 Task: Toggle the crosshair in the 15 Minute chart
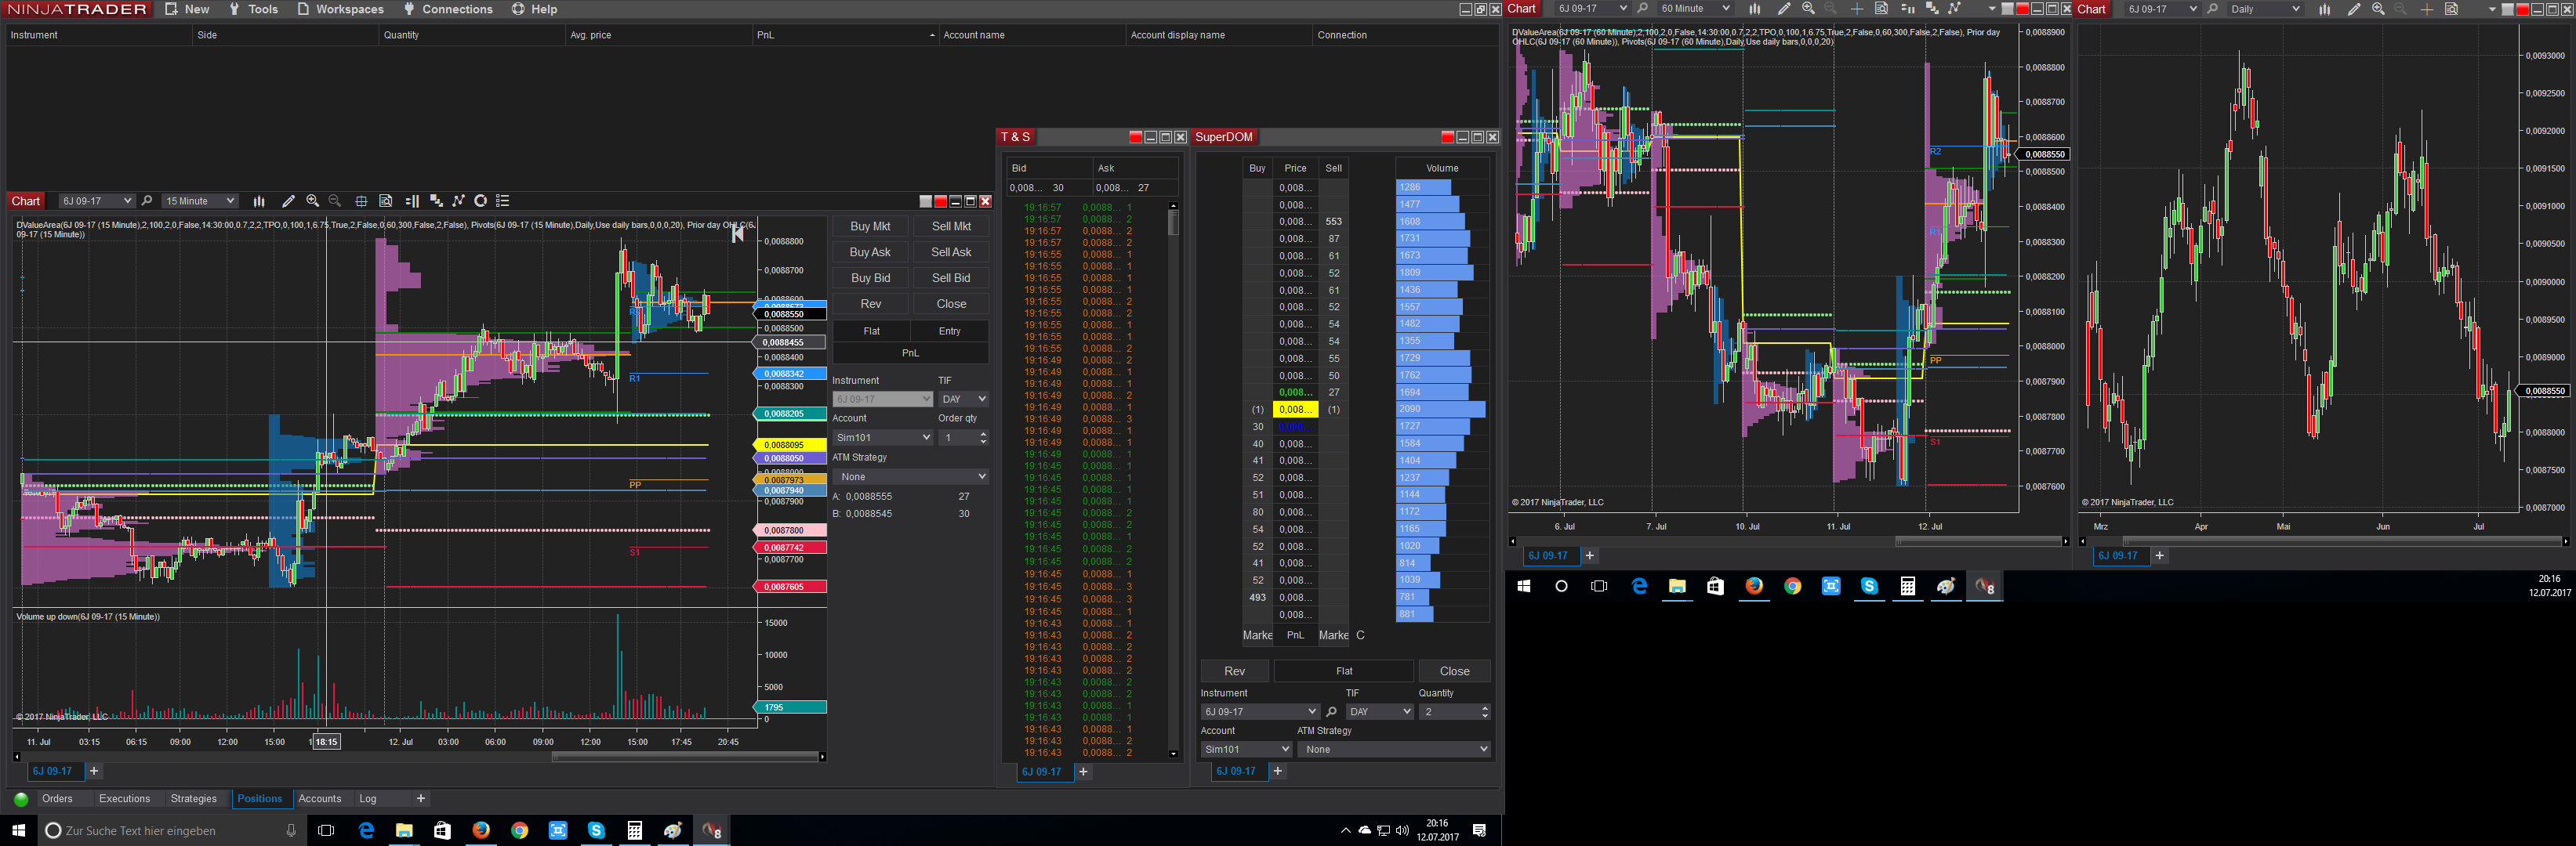coord(361,201)
